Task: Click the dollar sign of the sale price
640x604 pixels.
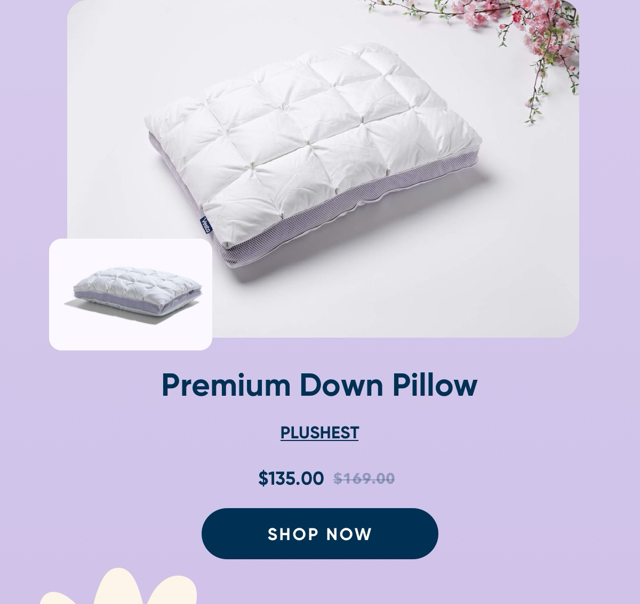Action: coord(263,478)
